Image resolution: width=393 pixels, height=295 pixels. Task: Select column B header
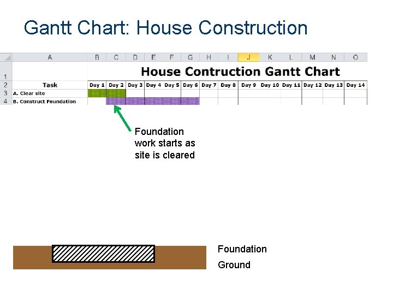point(97,57)
